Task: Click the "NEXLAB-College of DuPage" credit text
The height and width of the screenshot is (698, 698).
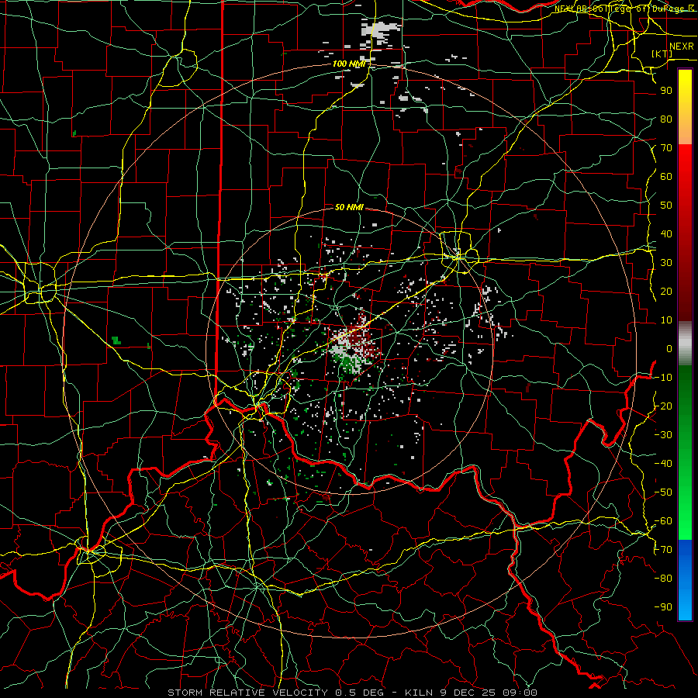Action: pyautogui.click(x=618, y=9)
